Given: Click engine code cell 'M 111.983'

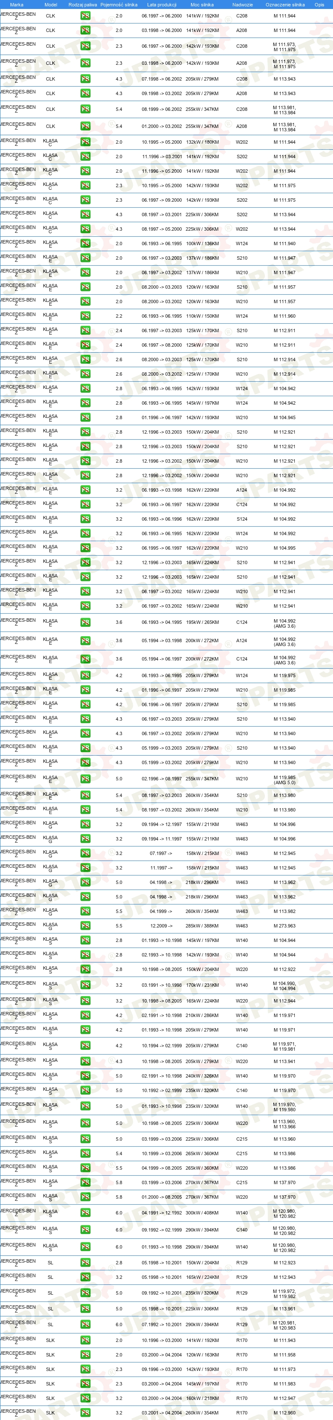Looking at the screenshot, I should click(284, 1384).
